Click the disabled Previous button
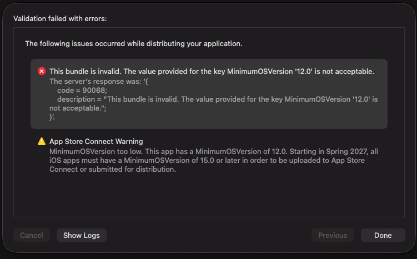This screenshot has width=417, height=259. pyautogui.click(x=333, y=235)
